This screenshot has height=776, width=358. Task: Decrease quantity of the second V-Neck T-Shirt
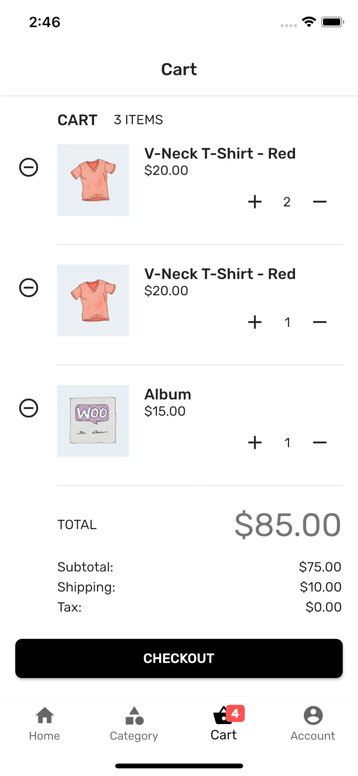[x=319, y=322]
